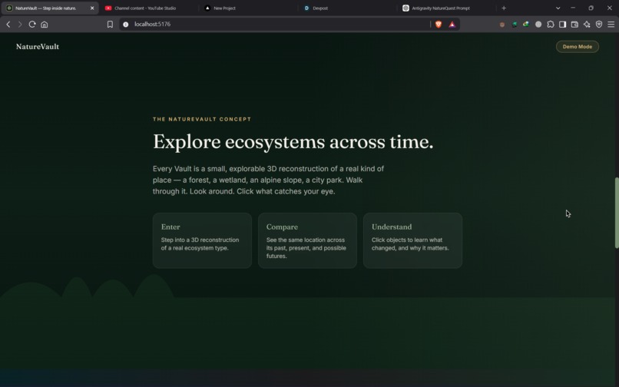Click the Enter card

pyautogui.click(x=202, y=240)
